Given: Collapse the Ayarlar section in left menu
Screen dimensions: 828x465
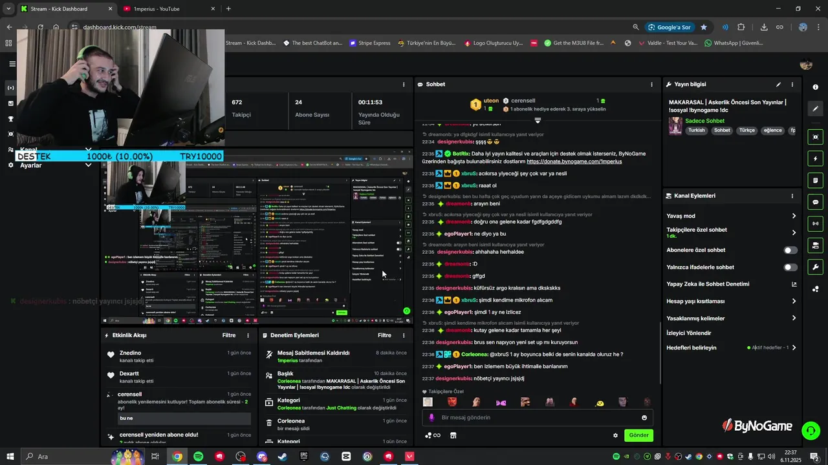Looking at the screenshot, I should point(88,165).
